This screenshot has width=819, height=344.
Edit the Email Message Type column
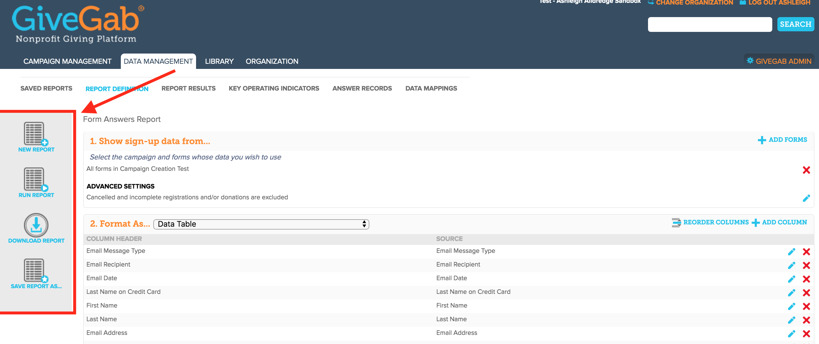pyautogui.click(x=792, y=252)
